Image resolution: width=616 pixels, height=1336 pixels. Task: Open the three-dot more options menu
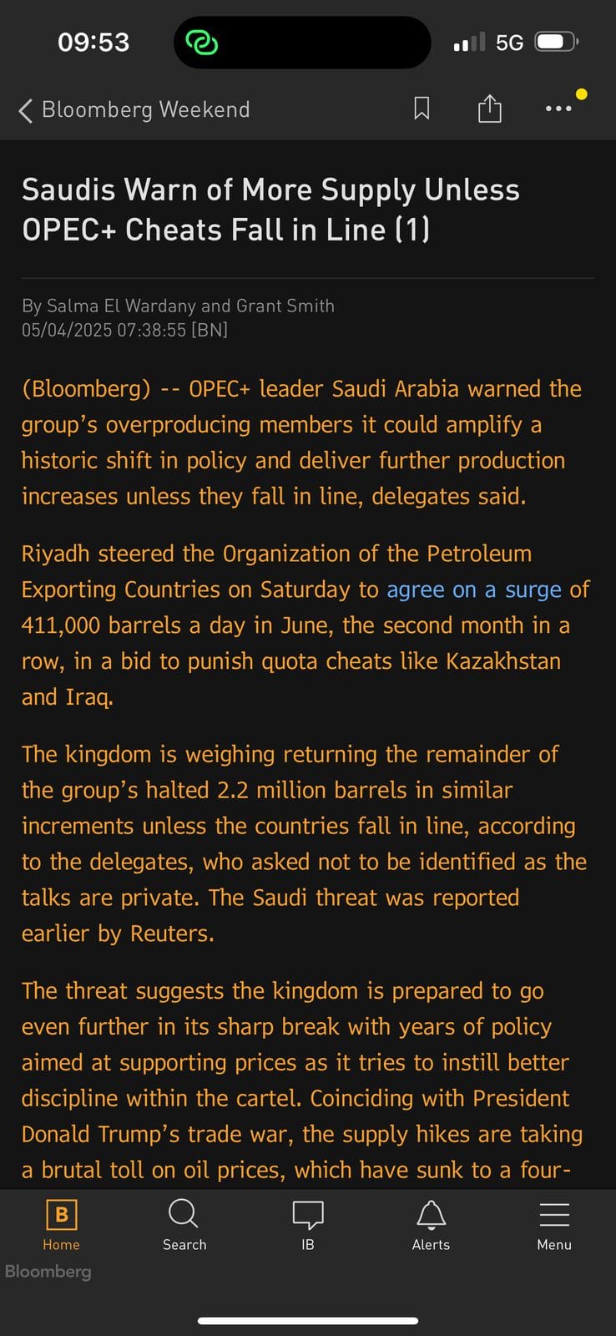(x=558, y=109)
